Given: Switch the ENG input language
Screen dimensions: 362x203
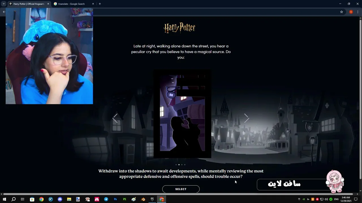Looking at the screenshot, I should click(337, 199).
